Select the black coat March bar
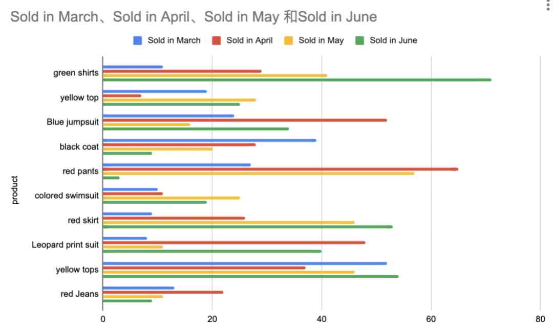The image size is (553, 336). pyautogui.click(x=209, y=140)
